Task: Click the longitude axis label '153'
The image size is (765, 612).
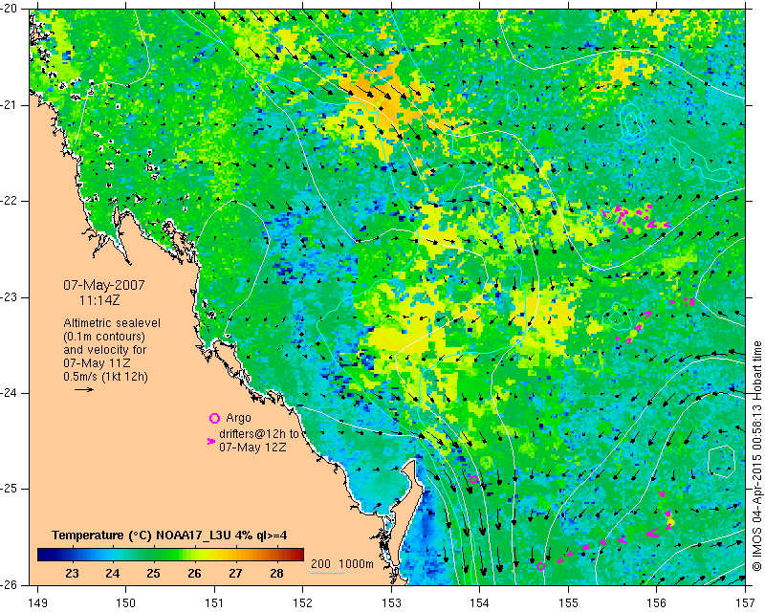Action: click(391, 603)
